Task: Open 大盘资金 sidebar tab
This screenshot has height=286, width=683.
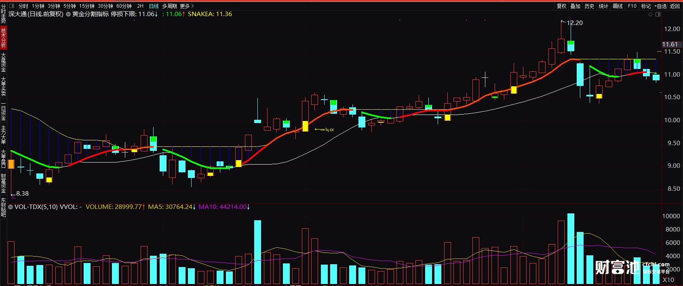Action: pos(3,62)
